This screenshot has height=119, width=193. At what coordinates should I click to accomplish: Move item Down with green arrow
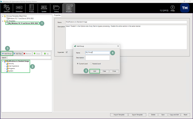coord(37,54)
